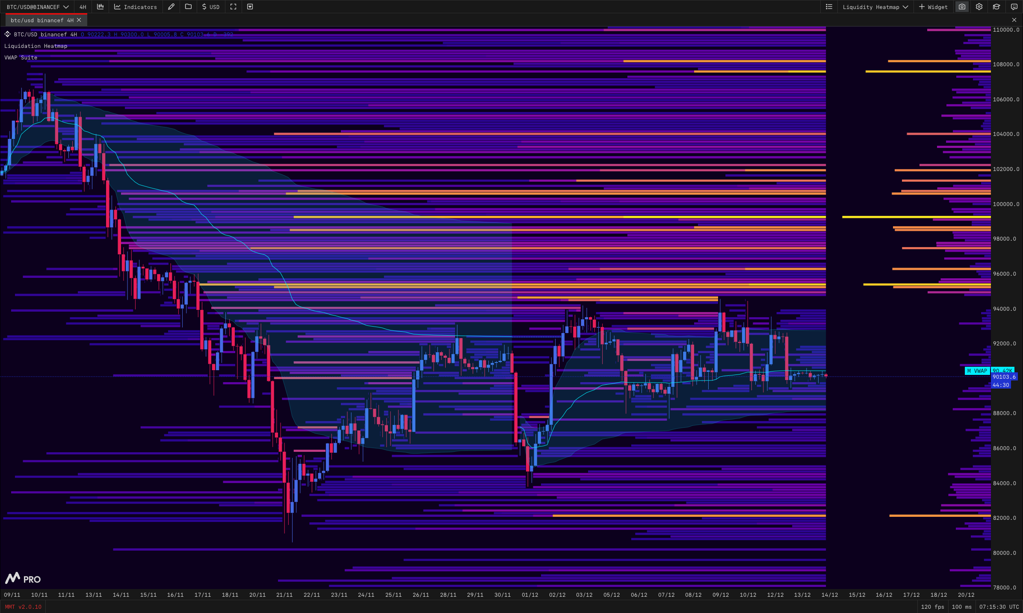
Task: Open the folder layouts icon
Action: [x=188, y=7]
